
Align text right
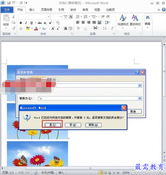(89, 23)
